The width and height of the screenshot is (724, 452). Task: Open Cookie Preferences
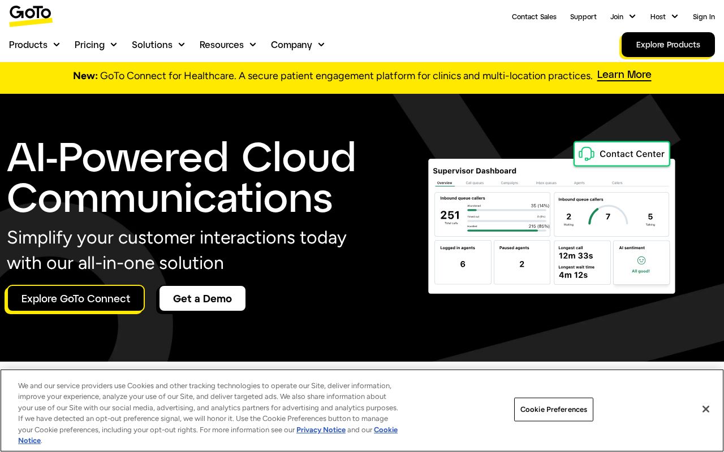pyautogui.click(x=554, y=409)
